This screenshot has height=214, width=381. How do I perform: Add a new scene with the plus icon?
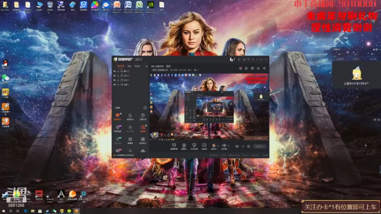[146, 66]
